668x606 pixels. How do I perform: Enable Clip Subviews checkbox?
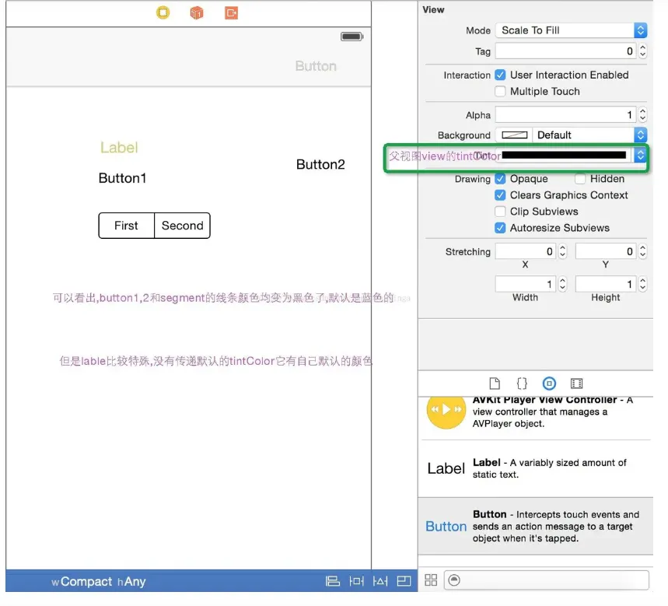pos(500,212)
